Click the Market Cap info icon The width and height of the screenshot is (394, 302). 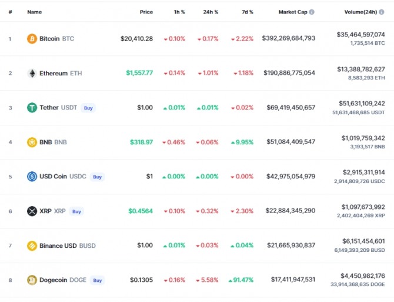[x=312, y=12]
